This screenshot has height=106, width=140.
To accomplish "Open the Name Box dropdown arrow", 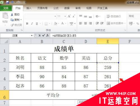I will [32, 36].
